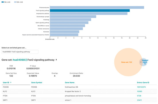Open Entrez Gene ID 5728 link

pos(139,96)
